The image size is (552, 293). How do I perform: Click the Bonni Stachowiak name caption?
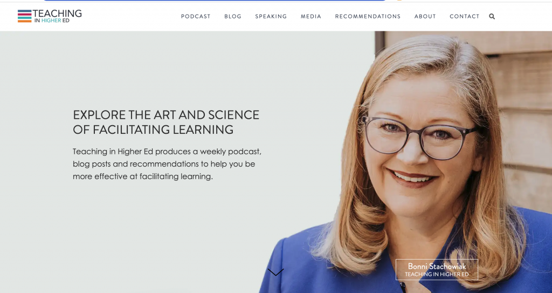point(437,266)
